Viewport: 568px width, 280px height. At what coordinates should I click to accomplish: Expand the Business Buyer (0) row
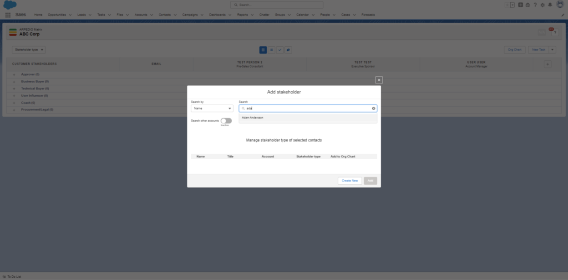[14, 82]
